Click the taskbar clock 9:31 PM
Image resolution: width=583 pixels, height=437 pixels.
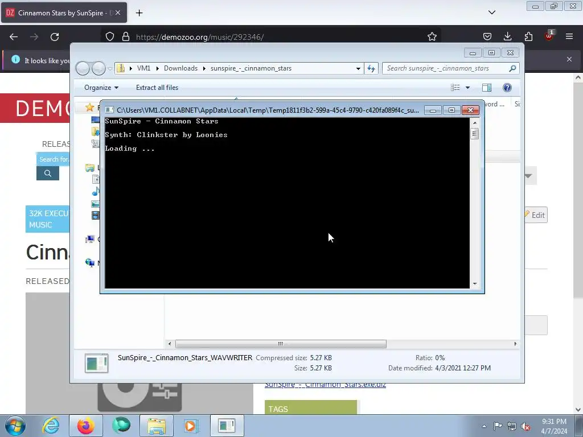click(554, 422)
